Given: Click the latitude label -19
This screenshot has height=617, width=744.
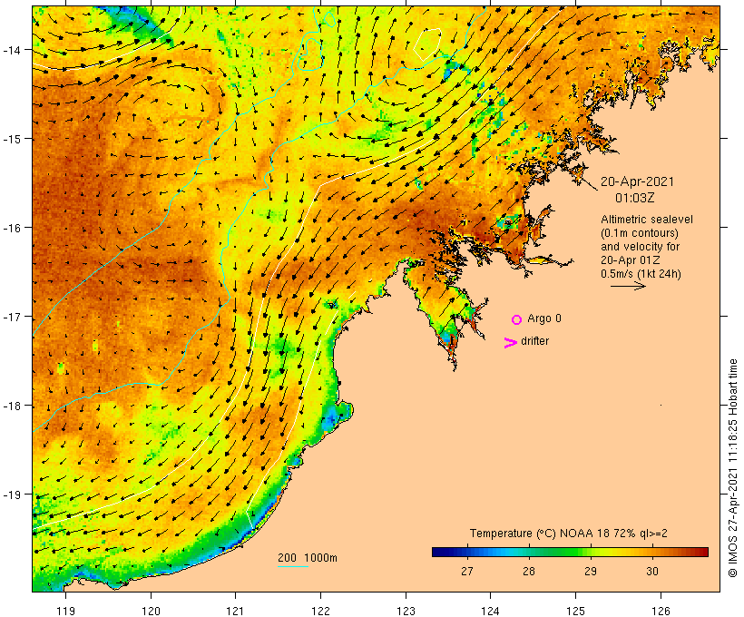Looking at the screenshot, I should point(11,495).
